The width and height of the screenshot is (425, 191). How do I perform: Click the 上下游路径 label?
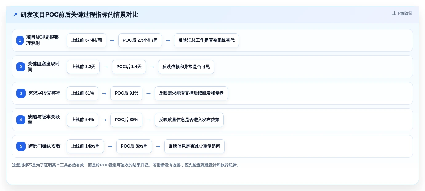402,14
